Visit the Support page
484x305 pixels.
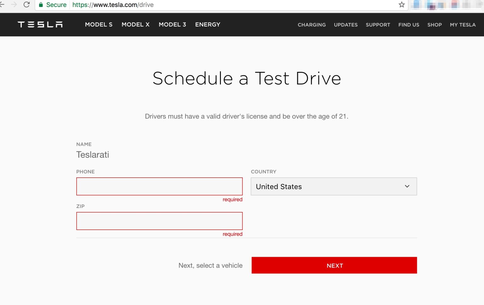tap(378, 25)
